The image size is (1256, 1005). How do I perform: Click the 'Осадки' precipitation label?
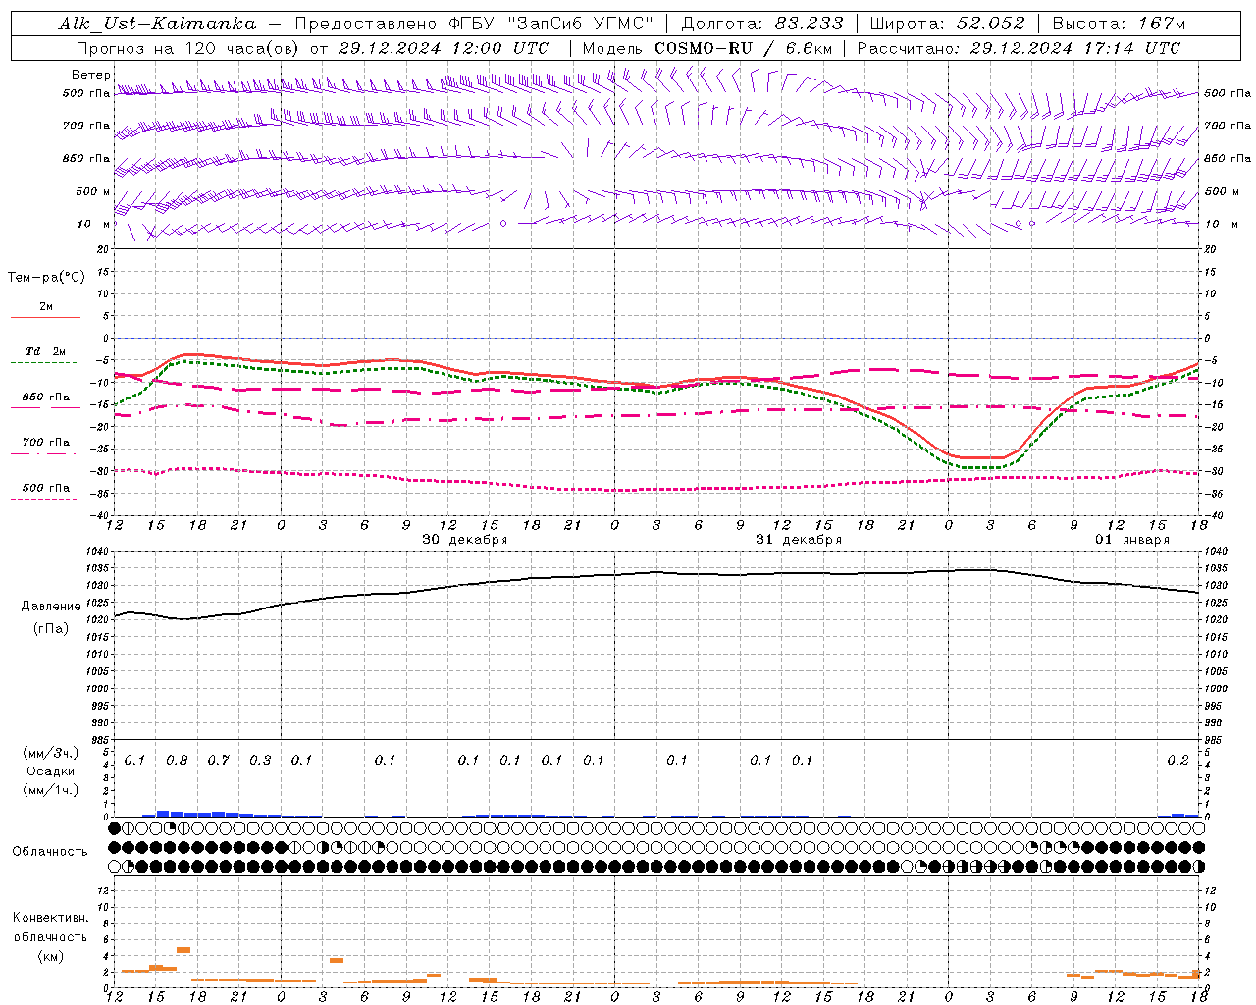[x=51, y=771]
